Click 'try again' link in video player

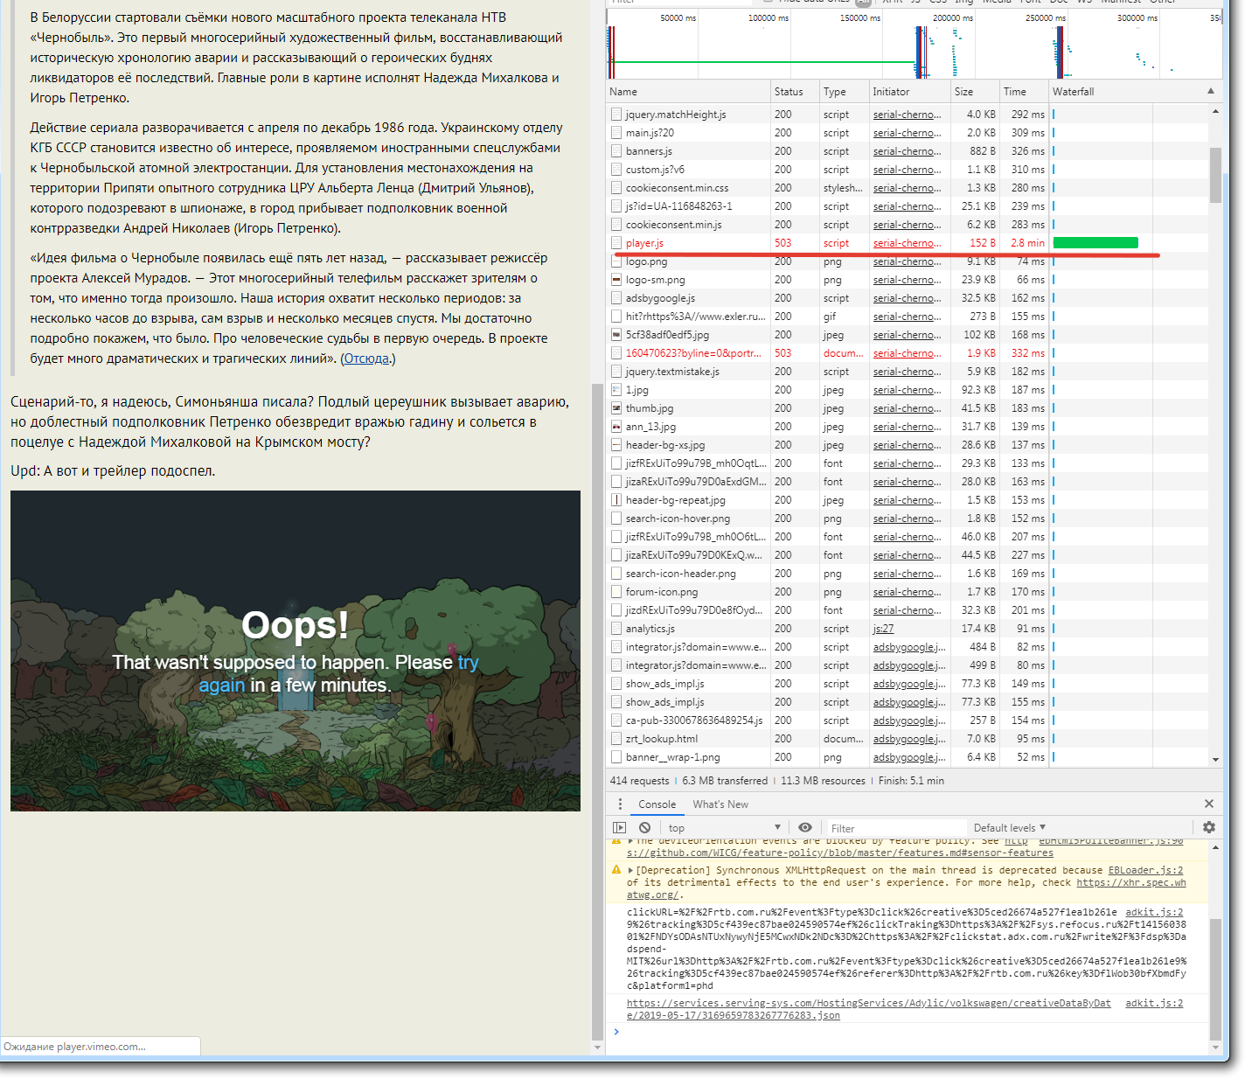coord(468,663)
